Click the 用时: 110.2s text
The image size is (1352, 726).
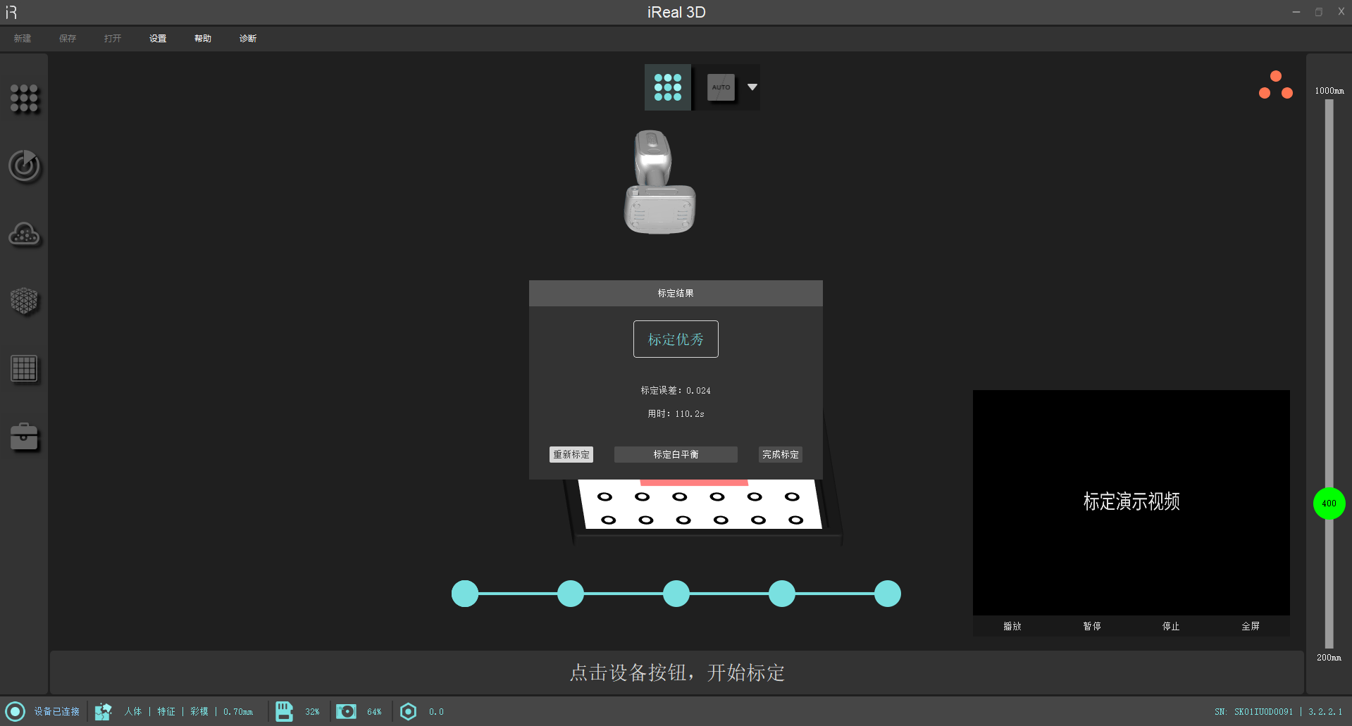pyautogui.click(x=676, y=413)
